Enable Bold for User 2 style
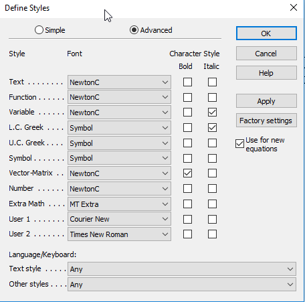305x302 pixels. (x=187, y=234)
